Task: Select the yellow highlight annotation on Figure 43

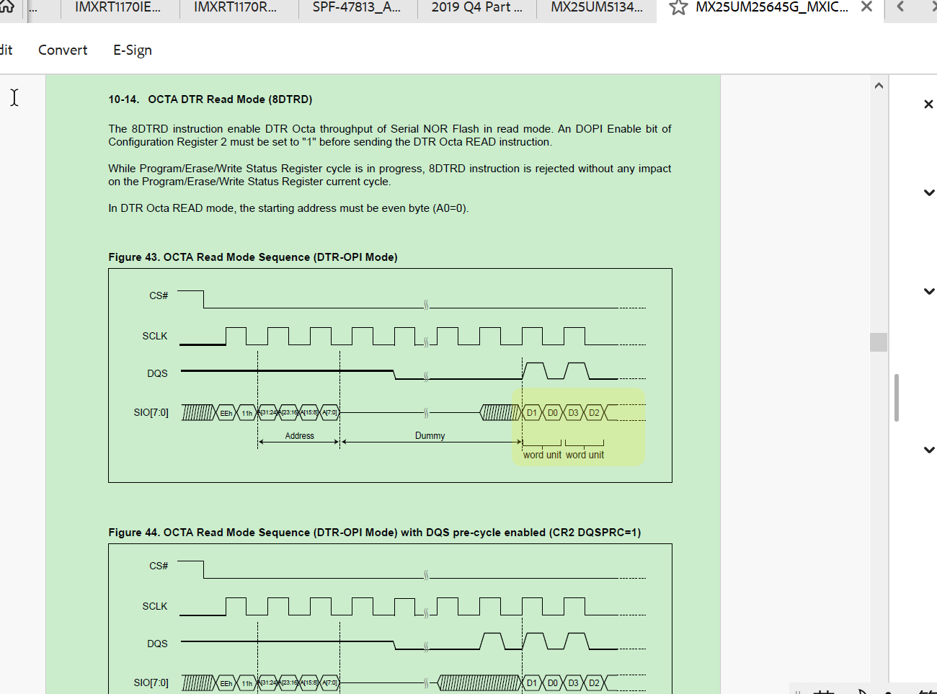Action: [578, 427]
